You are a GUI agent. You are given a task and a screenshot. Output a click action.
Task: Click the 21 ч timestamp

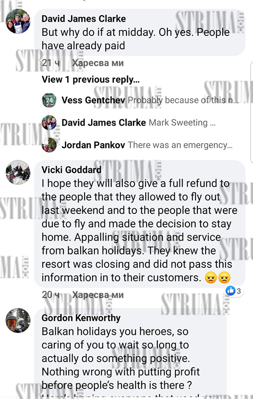(x=51, y=63)
